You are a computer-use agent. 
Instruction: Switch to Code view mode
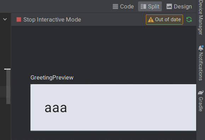tap(123, 6)
